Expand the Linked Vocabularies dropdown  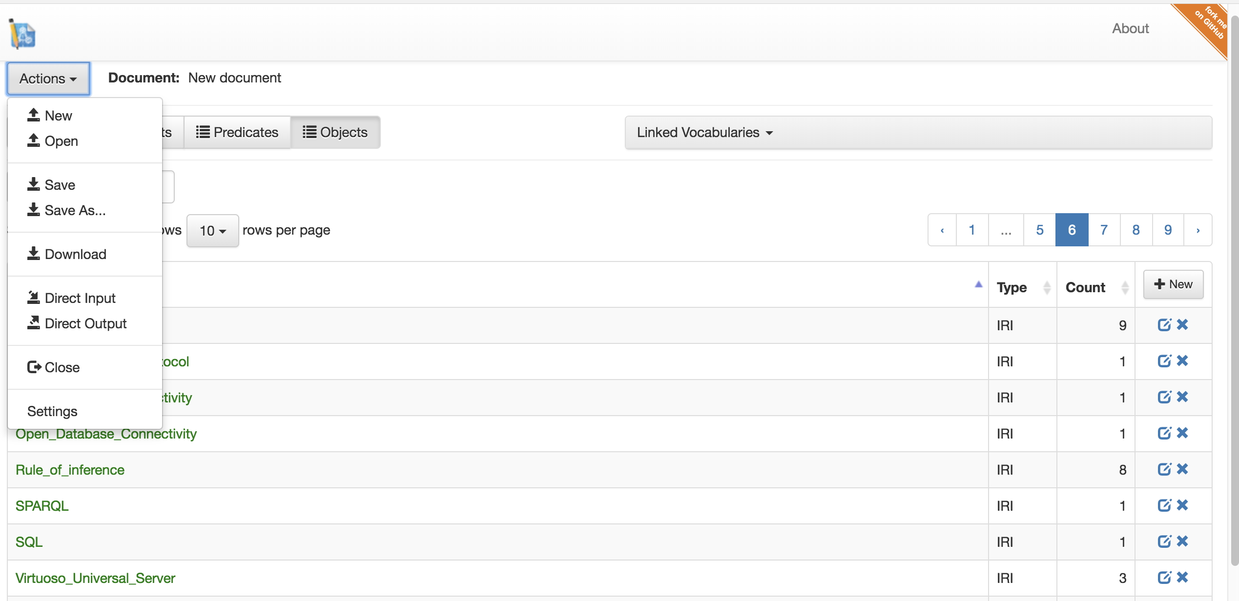(704, 132)
